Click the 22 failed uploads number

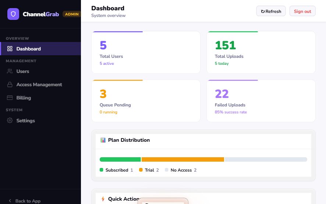click(x=222, y=94)
